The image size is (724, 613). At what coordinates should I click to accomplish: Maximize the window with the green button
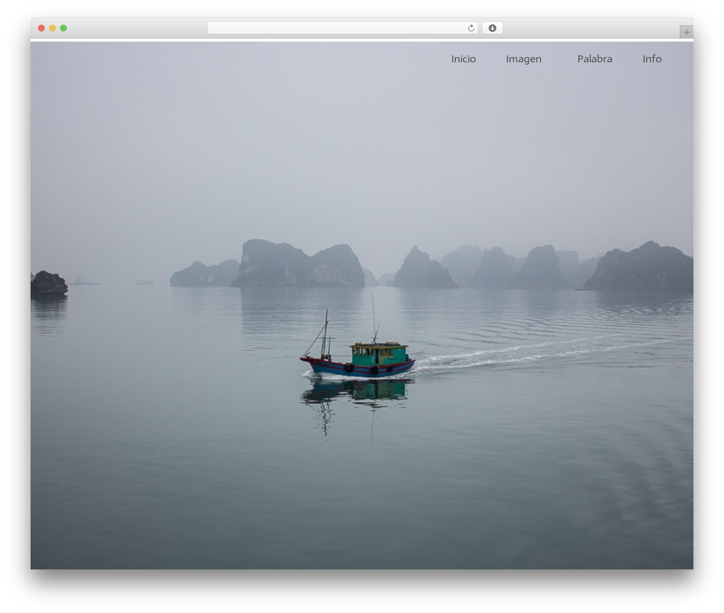63,28
